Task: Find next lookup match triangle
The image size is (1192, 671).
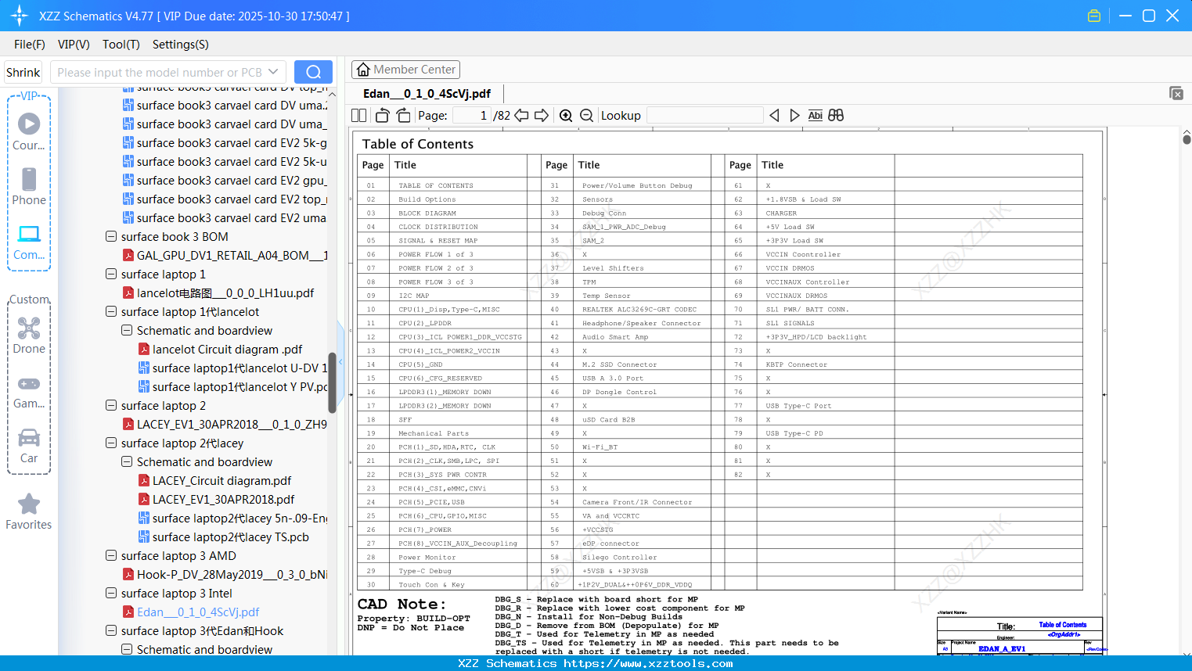Action: [x=794, y=116]
